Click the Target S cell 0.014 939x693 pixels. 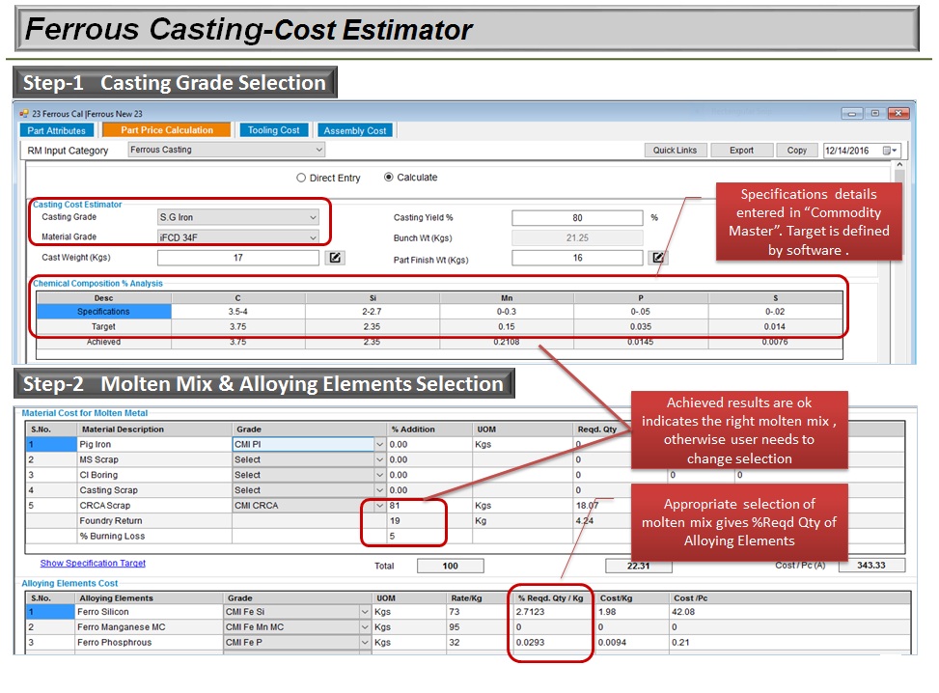click(x=775, y=326)
